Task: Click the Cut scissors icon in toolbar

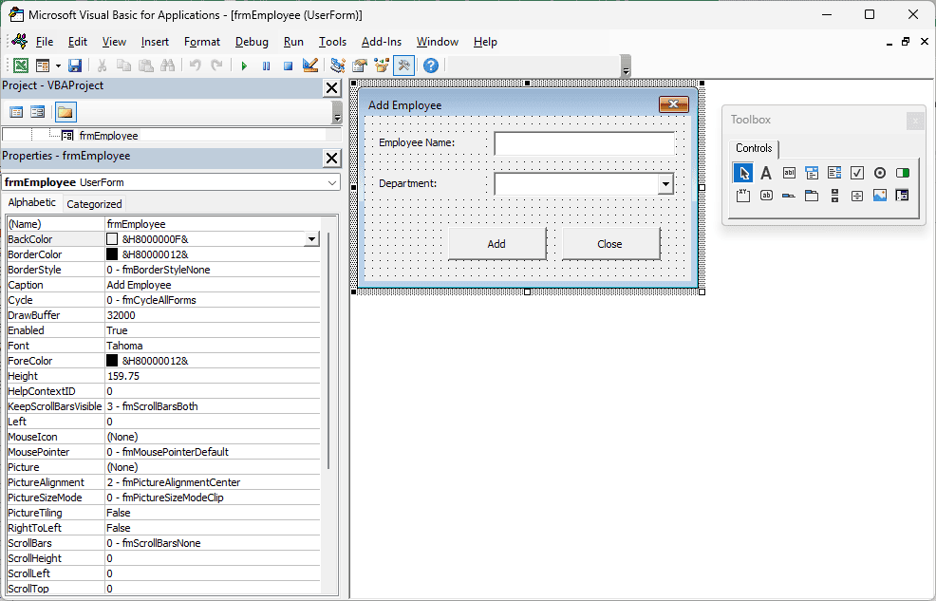Action: 103,66
